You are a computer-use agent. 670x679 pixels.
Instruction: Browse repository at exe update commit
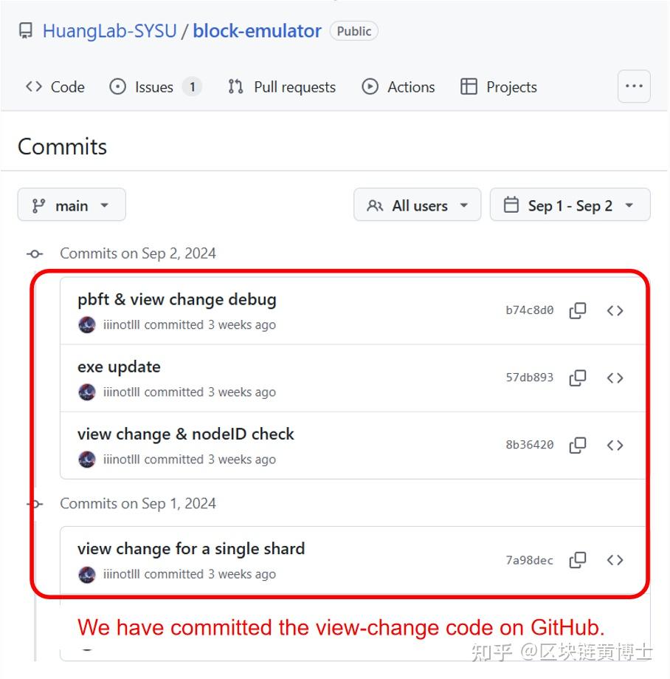click(x=615, y=378)
